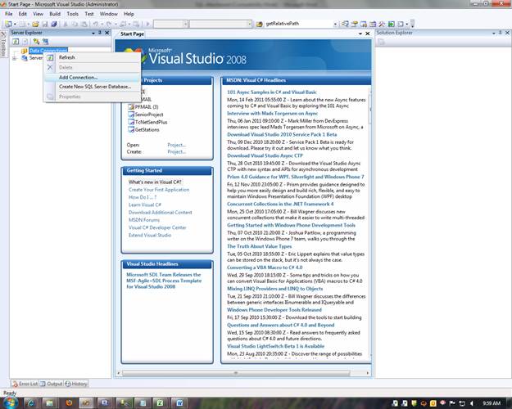Open the Build menu
Image resolution: width=512 pixels, height=409 pixels.
55,14
